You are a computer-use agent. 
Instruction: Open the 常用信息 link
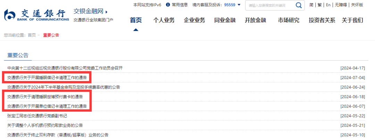(180, 5)
